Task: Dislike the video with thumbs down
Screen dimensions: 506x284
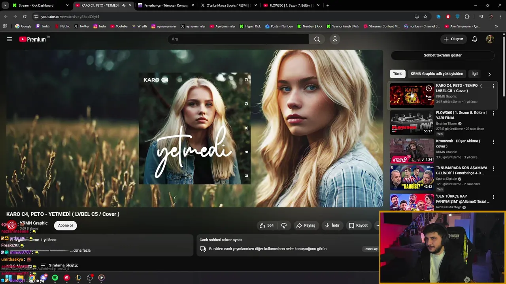Action: click(x=284, y=226)
